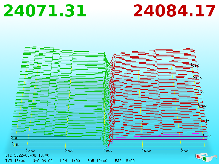Click the 25000 price axis label
The width and height of the screenshot is (219, 164).
146,151
